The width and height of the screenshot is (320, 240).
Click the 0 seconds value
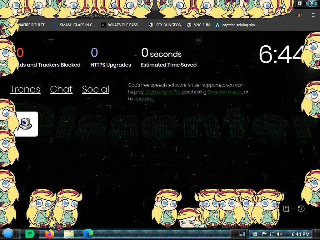pos(162,53)
